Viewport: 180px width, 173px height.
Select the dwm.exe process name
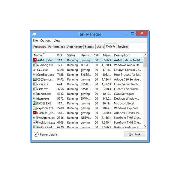coord(43,99)
